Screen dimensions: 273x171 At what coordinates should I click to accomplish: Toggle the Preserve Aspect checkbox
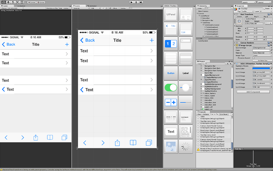(x=254, y=58)
